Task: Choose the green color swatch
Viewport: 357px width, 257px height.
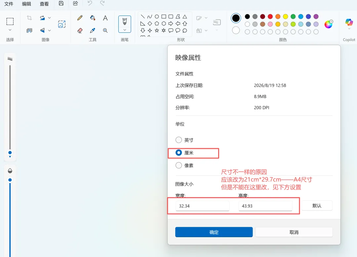Action: click(293, 17)
